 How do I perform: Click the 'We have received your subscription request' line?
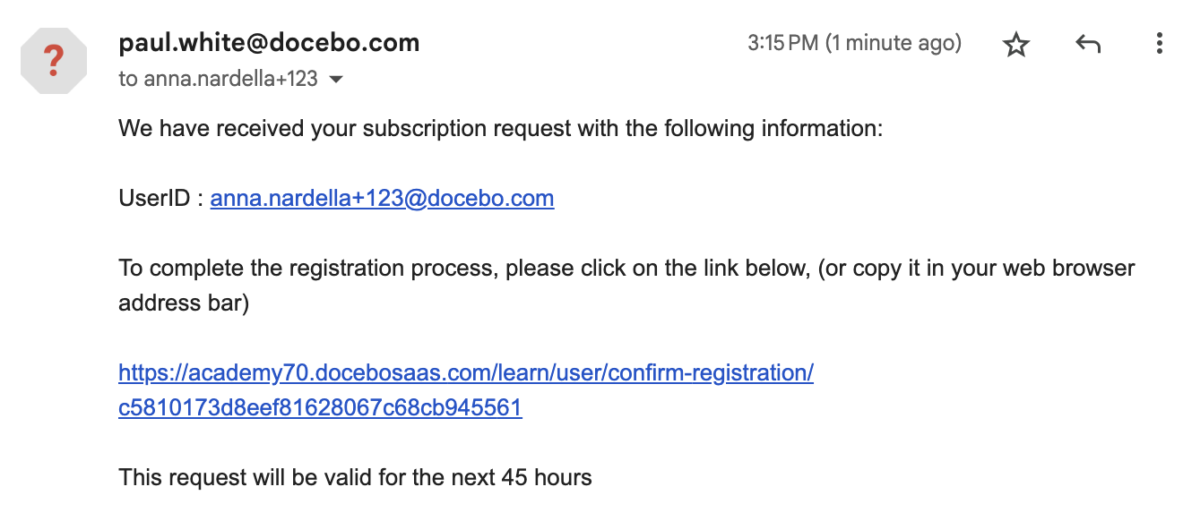click(x=501, y=128)
